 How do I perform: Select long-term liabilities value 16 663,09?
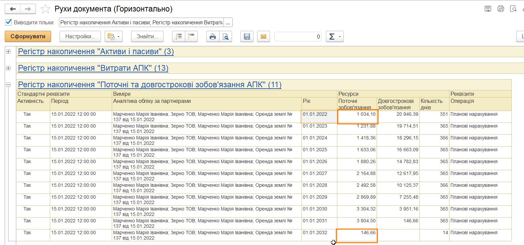[398, 152]
